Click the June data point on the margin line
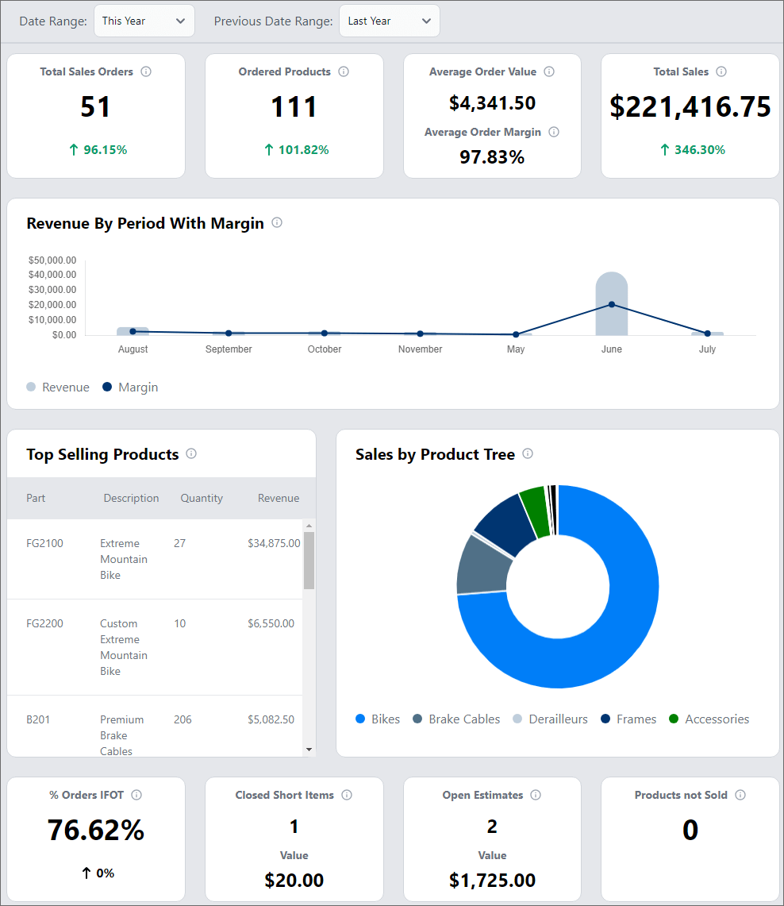 tap(611, 304)
